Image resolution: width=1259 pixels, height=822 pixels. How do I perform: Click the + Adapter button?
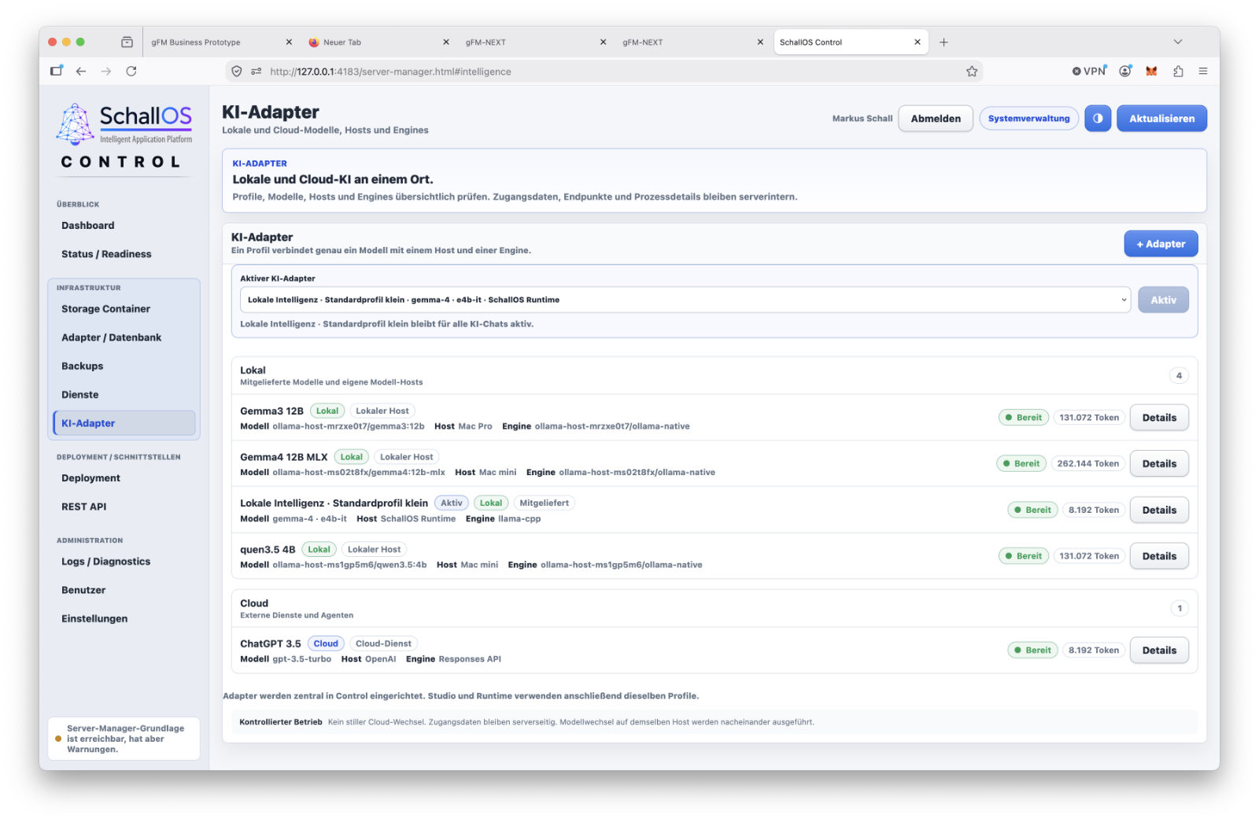coord(1161,244)
